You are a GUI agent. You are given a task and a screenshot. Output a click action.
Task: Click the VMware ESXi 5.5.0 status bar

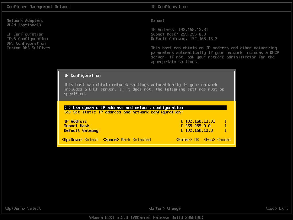tap(146, 217)
